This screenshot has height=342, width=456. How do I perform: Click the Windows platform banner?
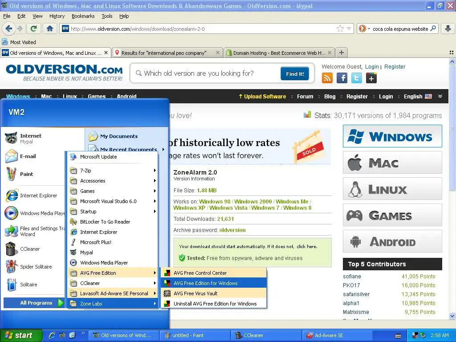(392, 136)
